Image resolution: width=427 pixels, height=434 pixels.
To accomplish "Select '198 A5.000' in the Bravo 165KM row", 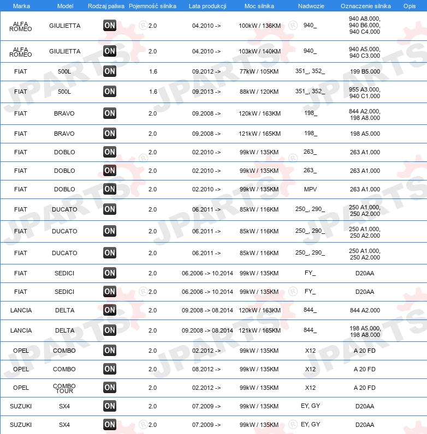I will pos(365,134).
